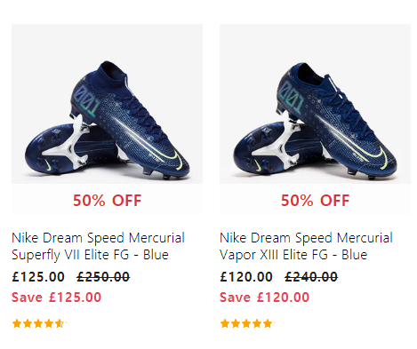Click the half star on Superfly rating

tap(60, 323)
